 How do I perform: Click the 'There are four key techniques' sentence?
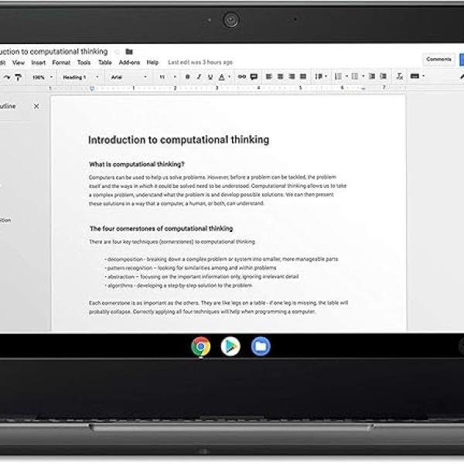coord(172,242)
